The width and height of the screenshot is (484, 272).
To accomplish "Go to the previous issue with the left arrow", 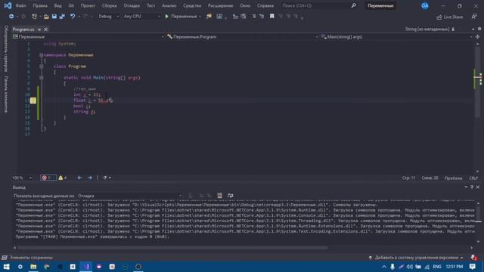I will (x=79, y=178).
